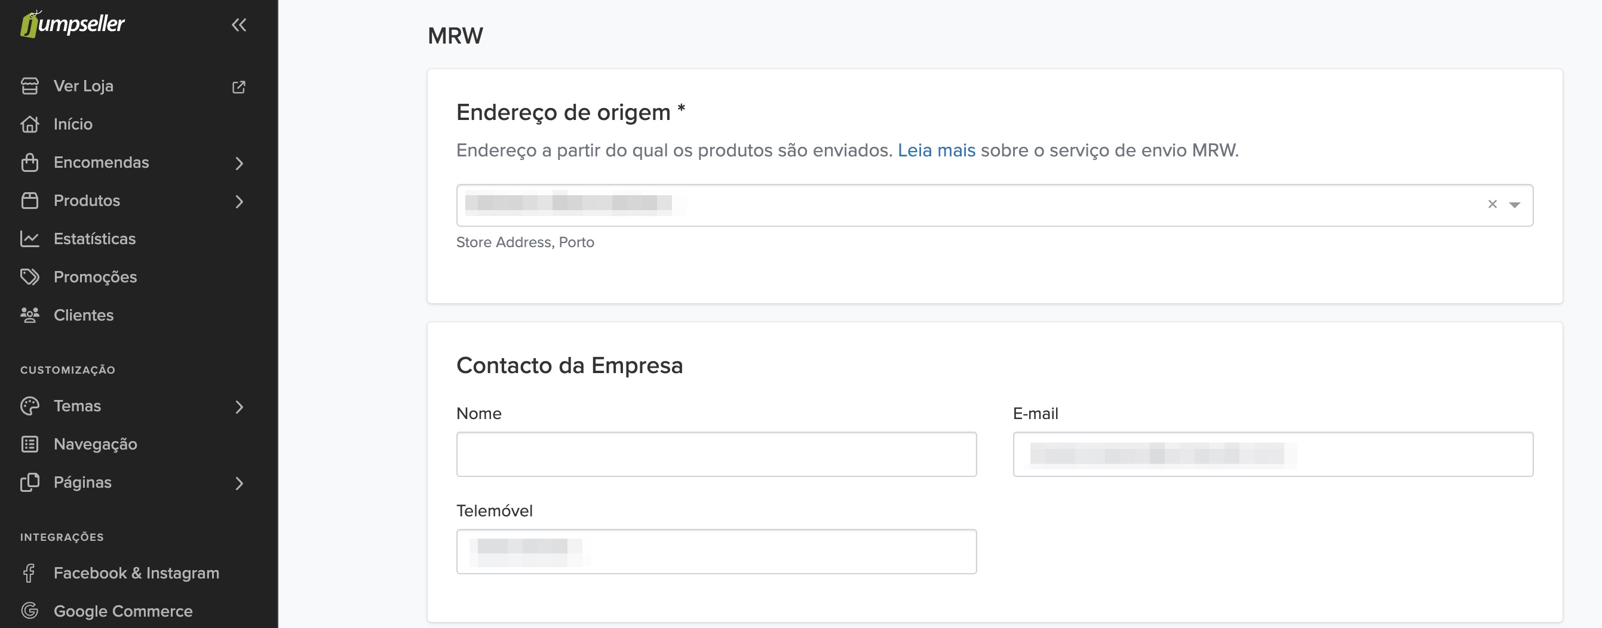Image resolution: width=1602 pixels, height=628 pixels.
Task: Click the Produtos box icon
Action: click(x=30, y=201)
